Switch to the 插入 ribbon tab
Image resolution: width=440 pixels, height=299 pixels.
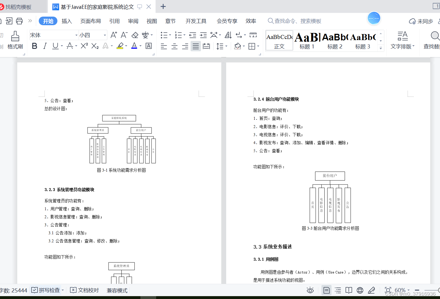[67, 21]
